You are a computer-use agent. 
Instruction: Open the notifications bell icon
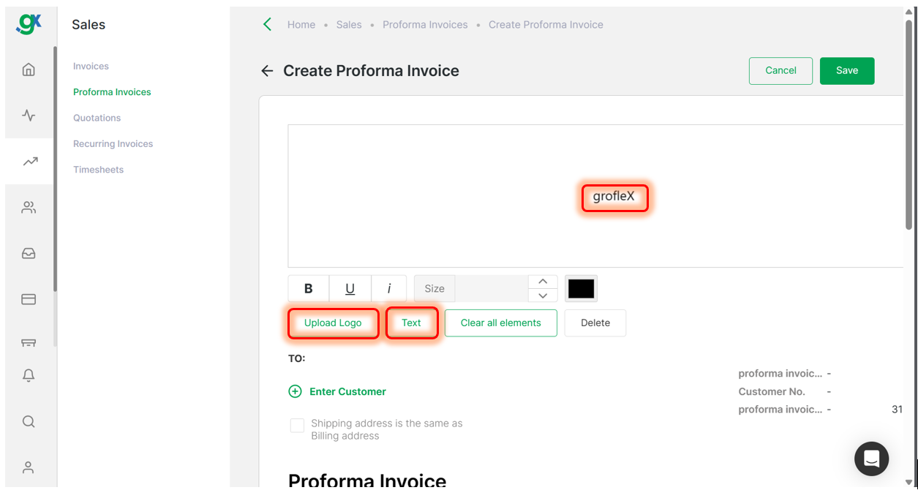29,375
